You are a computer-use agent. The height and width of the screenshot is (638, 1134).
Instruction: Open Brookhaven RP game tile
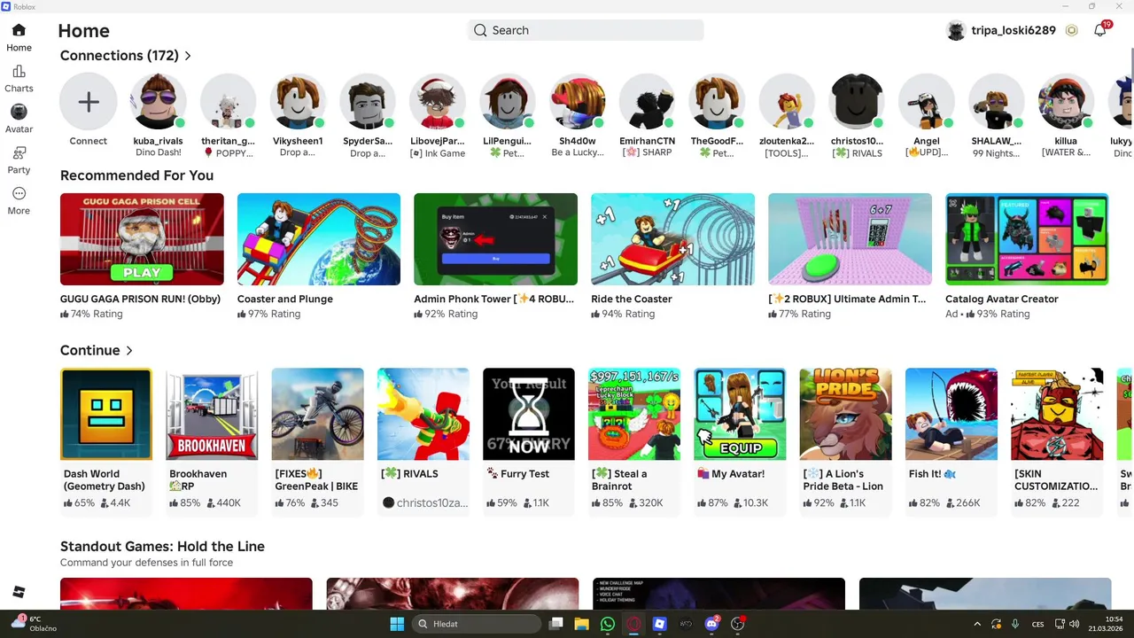[212, 414]
